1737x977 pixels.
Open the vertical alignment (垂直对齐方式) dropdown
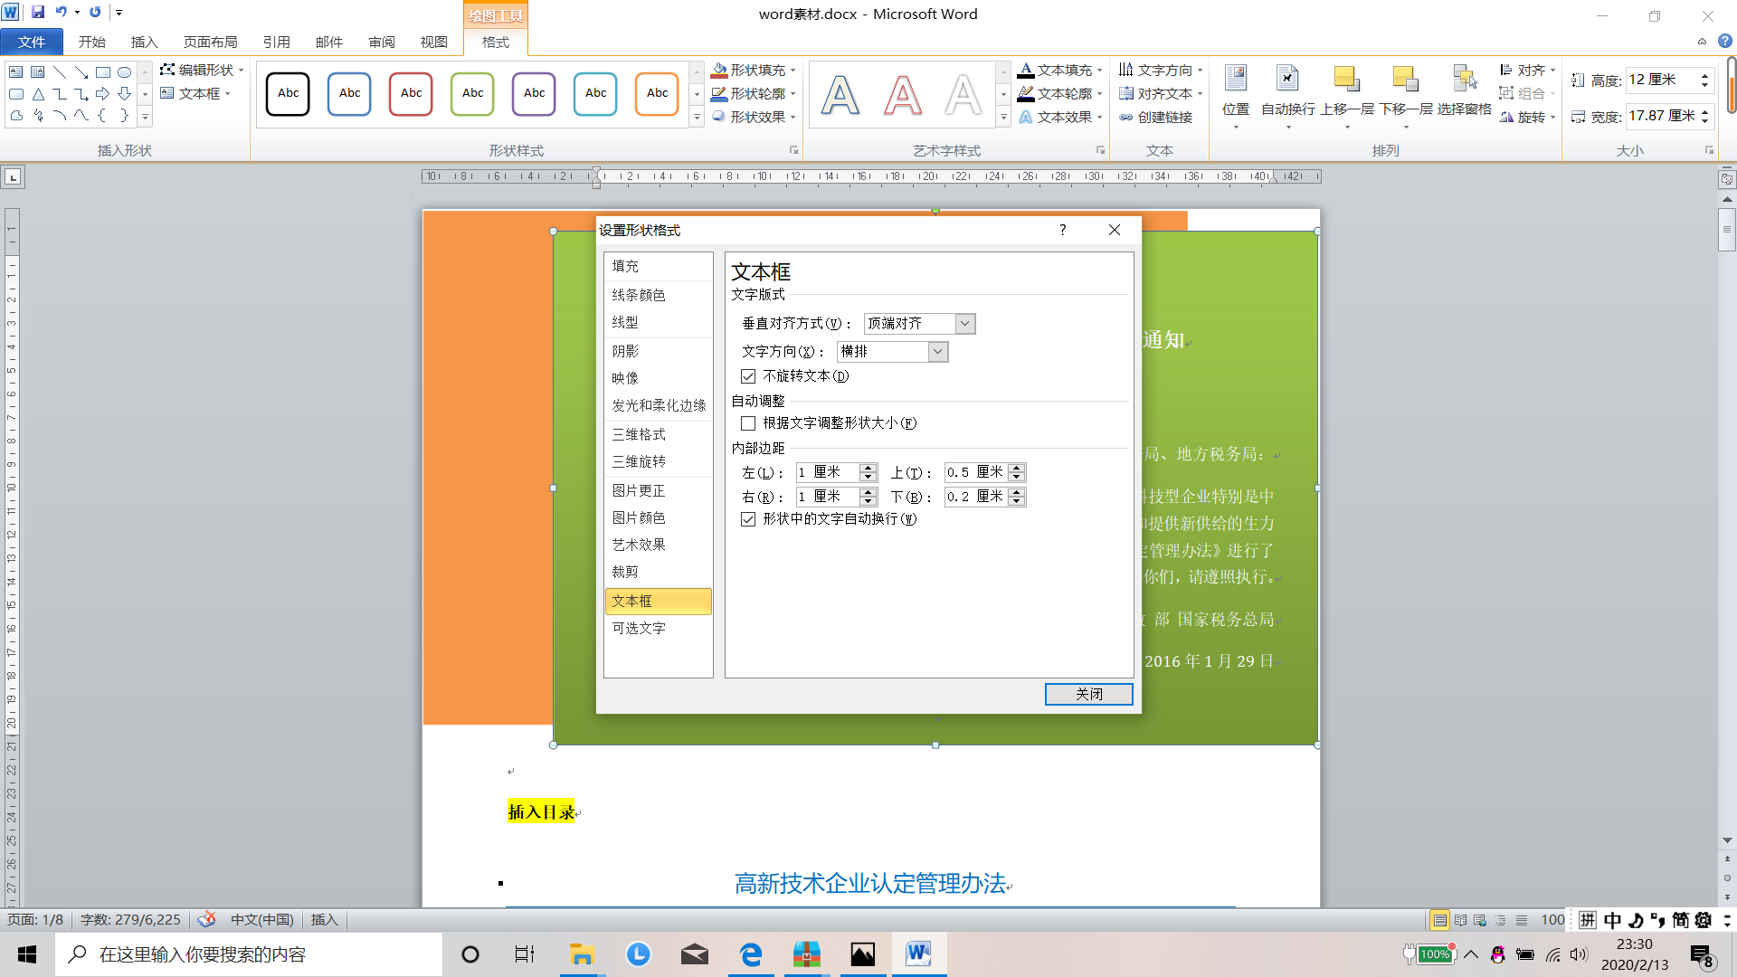click(x=964, y=323)
